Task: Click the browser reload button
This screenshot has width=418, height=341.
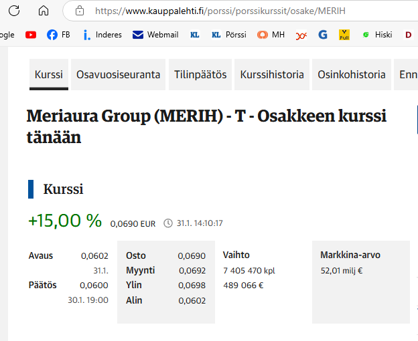Action: click(x=13, y=11)
